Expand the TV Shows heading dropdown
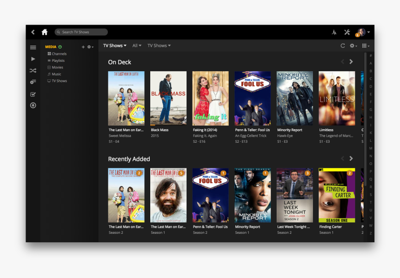This screenshot has width=400, height=278. (x=115, y=46)
